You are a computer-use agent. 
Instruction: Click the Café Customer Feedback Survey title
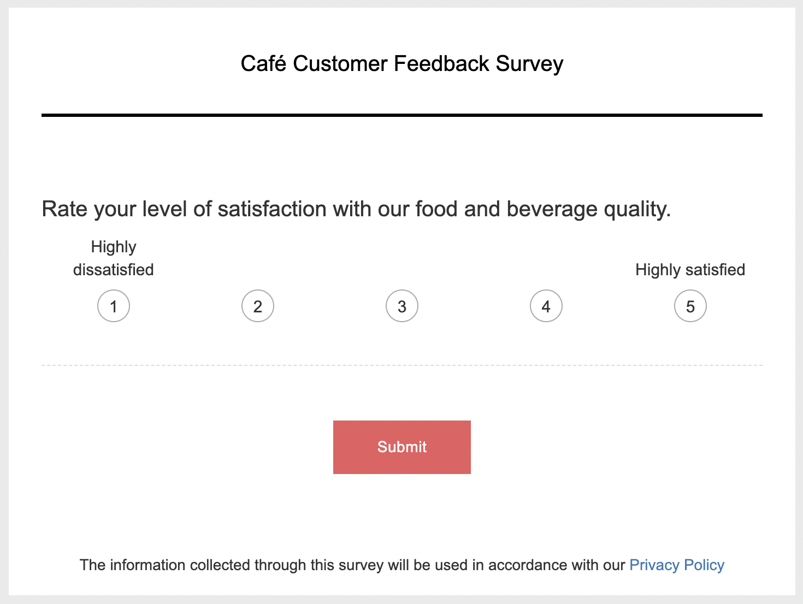(x=401, y=64)
